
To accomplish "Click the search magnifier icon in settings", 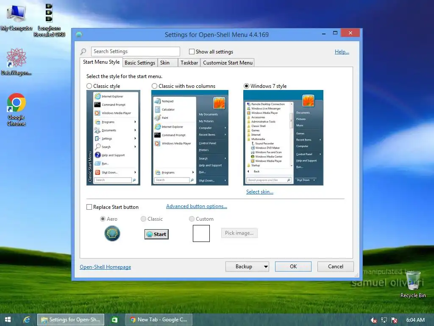I will tap(83, 51).
